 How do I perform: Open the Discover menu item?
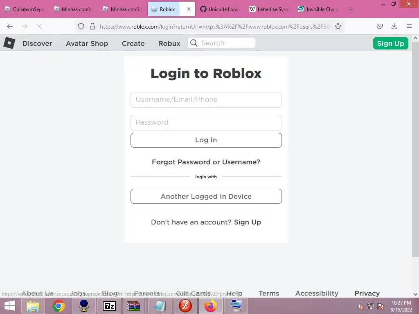click(x=37, y=43)
